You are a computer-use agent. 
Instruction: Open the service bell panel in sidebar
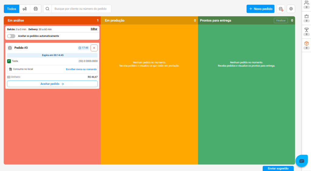tap(306, 16)
